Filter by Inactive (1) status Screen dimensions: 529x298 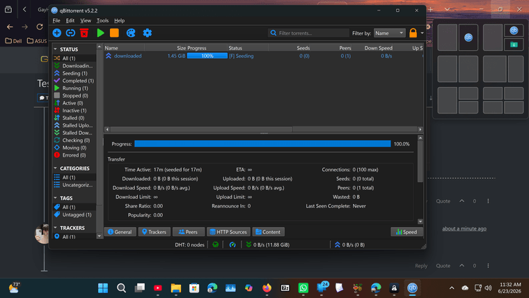point(74,111)
